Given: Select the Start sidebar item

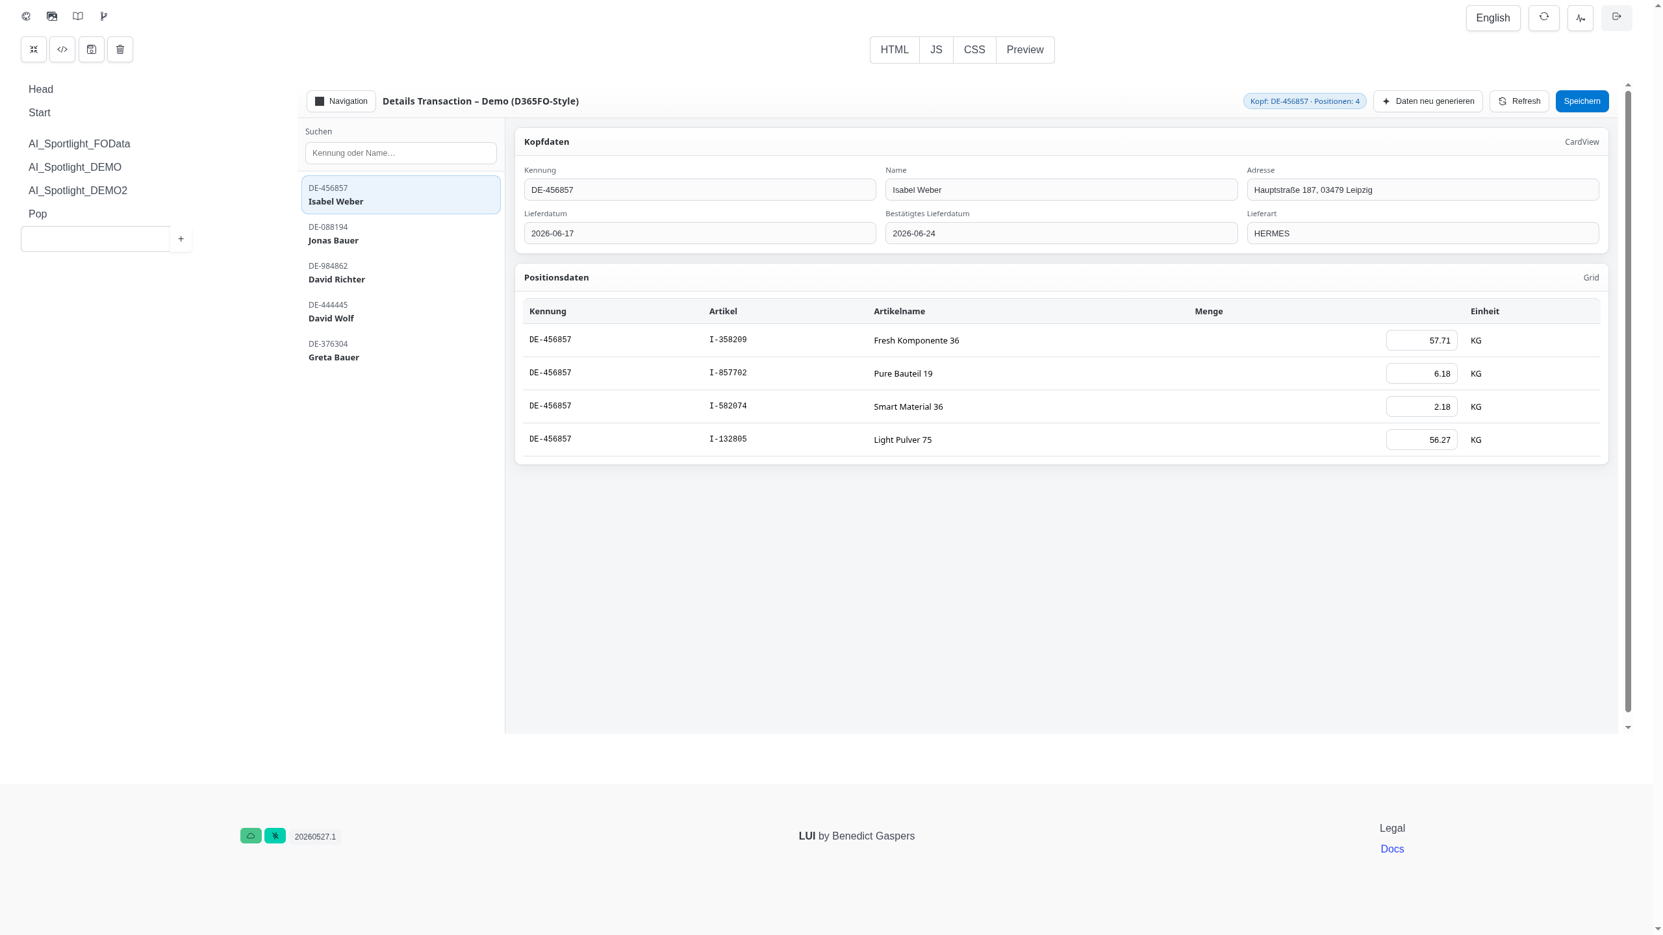Looking at the screenshot, I should pyautogui.click(x=40, y=113).
